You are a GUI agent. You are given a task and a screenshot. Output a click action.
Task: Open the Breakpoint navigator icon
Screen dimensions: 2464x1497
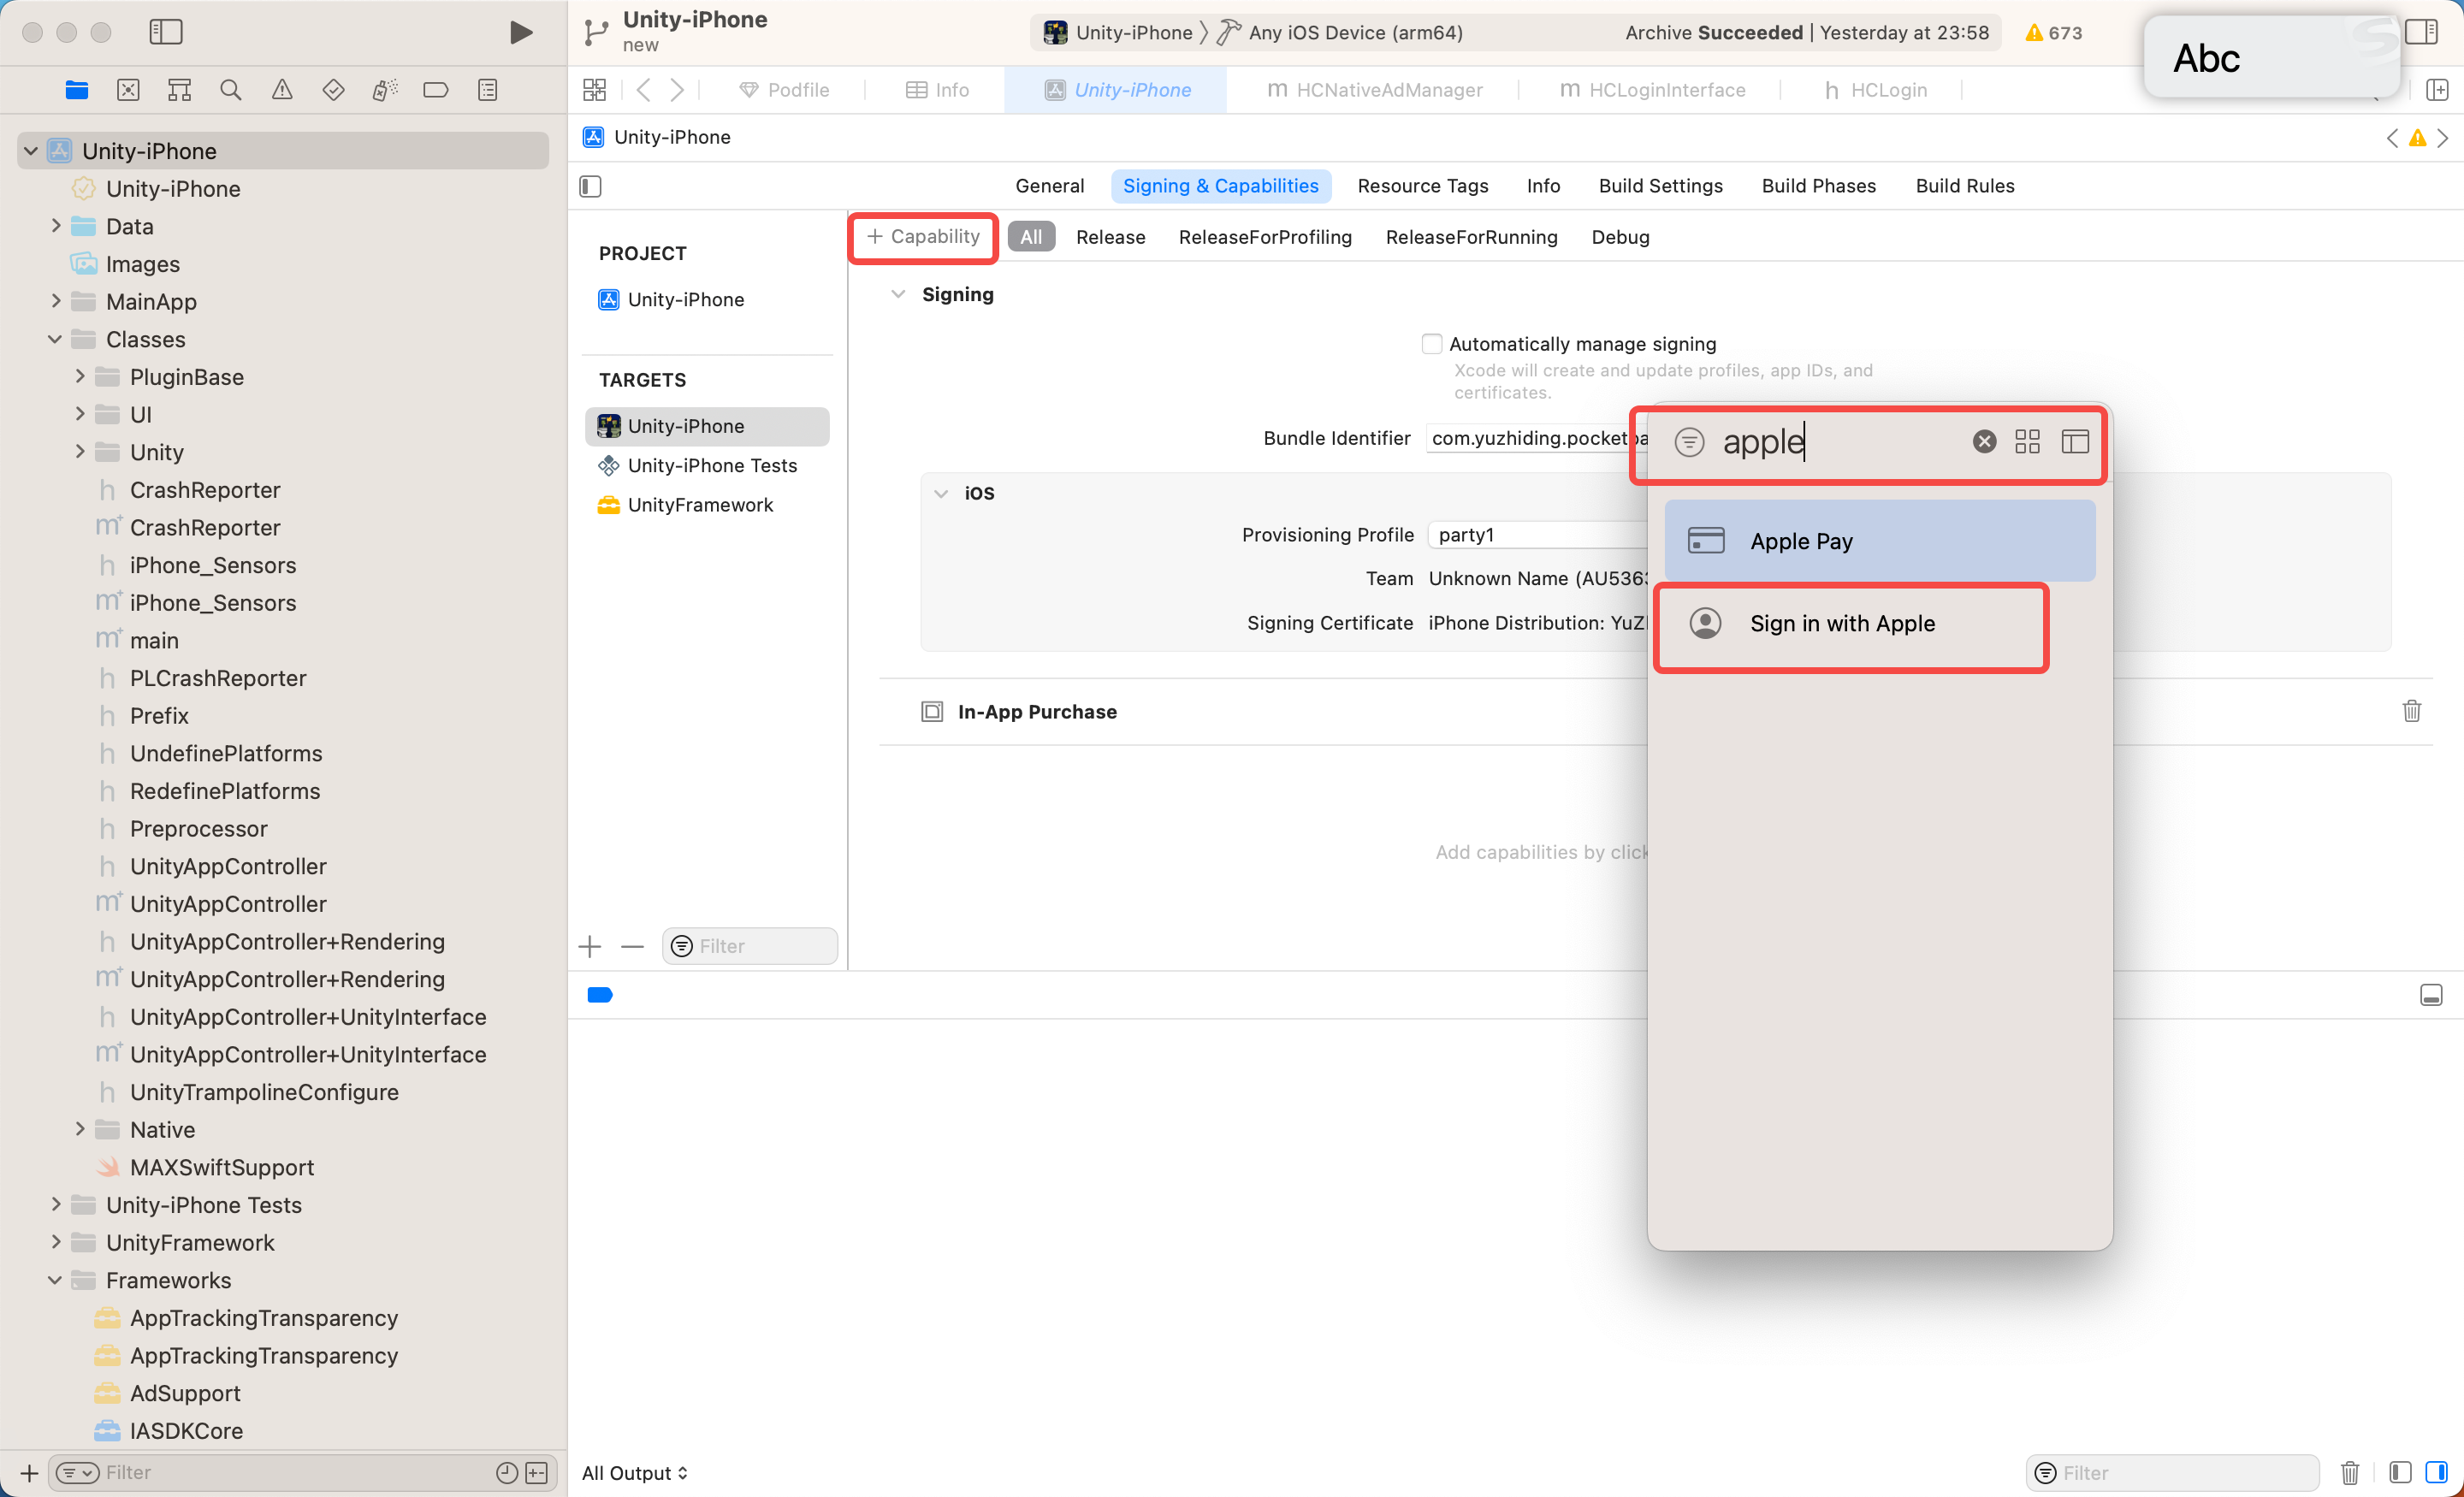[x=436, y=90]
